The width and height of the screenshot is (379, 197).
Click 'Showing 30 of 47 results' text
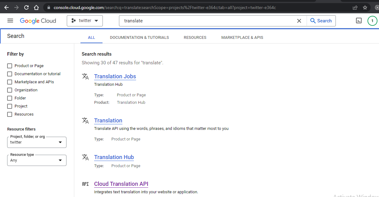pyautogui.click(x=122, y=63)
